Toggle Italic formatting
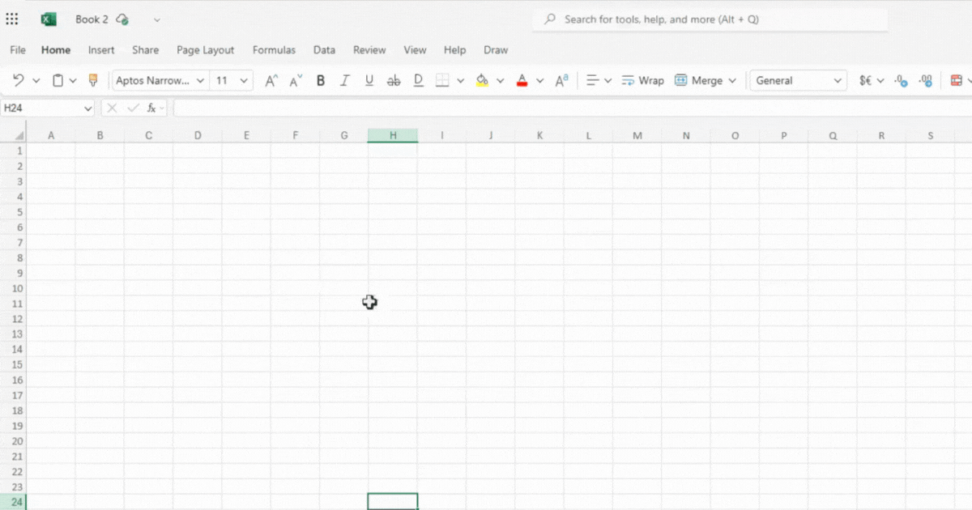 345,80
